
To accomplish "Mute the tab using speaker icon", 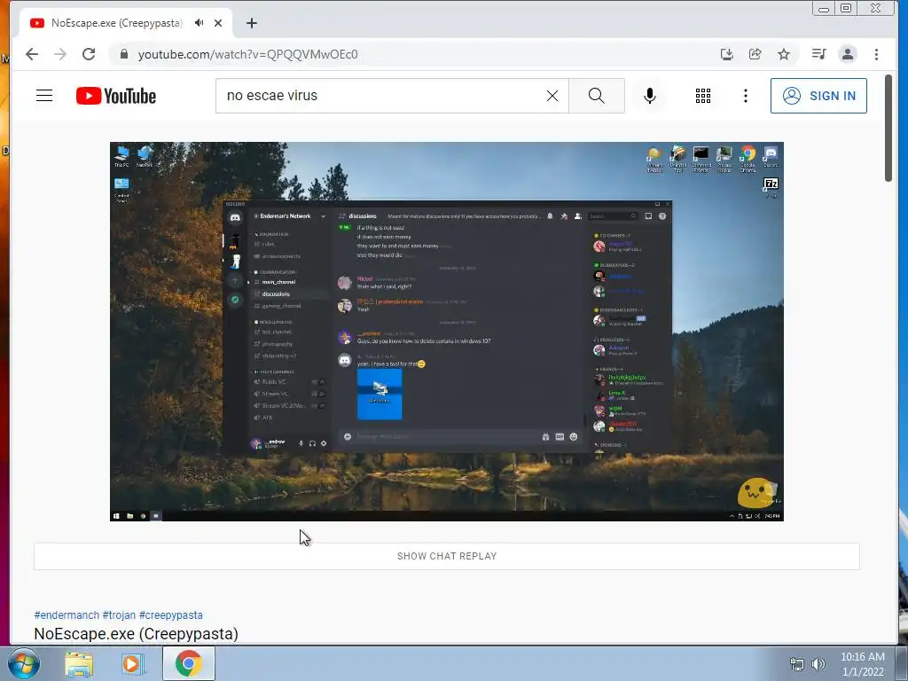I will [x=200, y=23].
